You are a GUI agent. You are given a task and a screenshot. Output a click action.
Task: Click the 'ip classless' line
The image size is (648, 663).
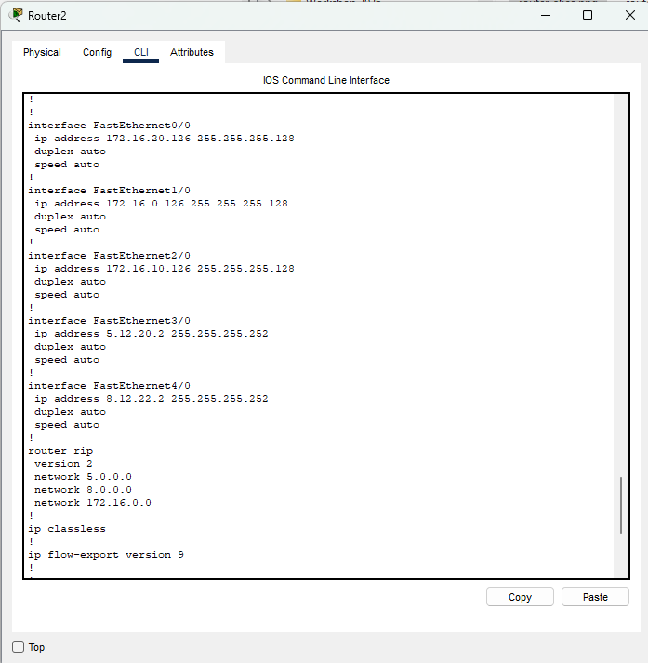67,529
